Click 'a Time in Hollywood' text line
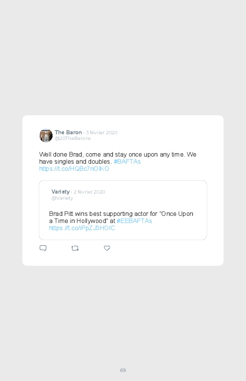Screen dimensions: 246x381 [82, 221]
